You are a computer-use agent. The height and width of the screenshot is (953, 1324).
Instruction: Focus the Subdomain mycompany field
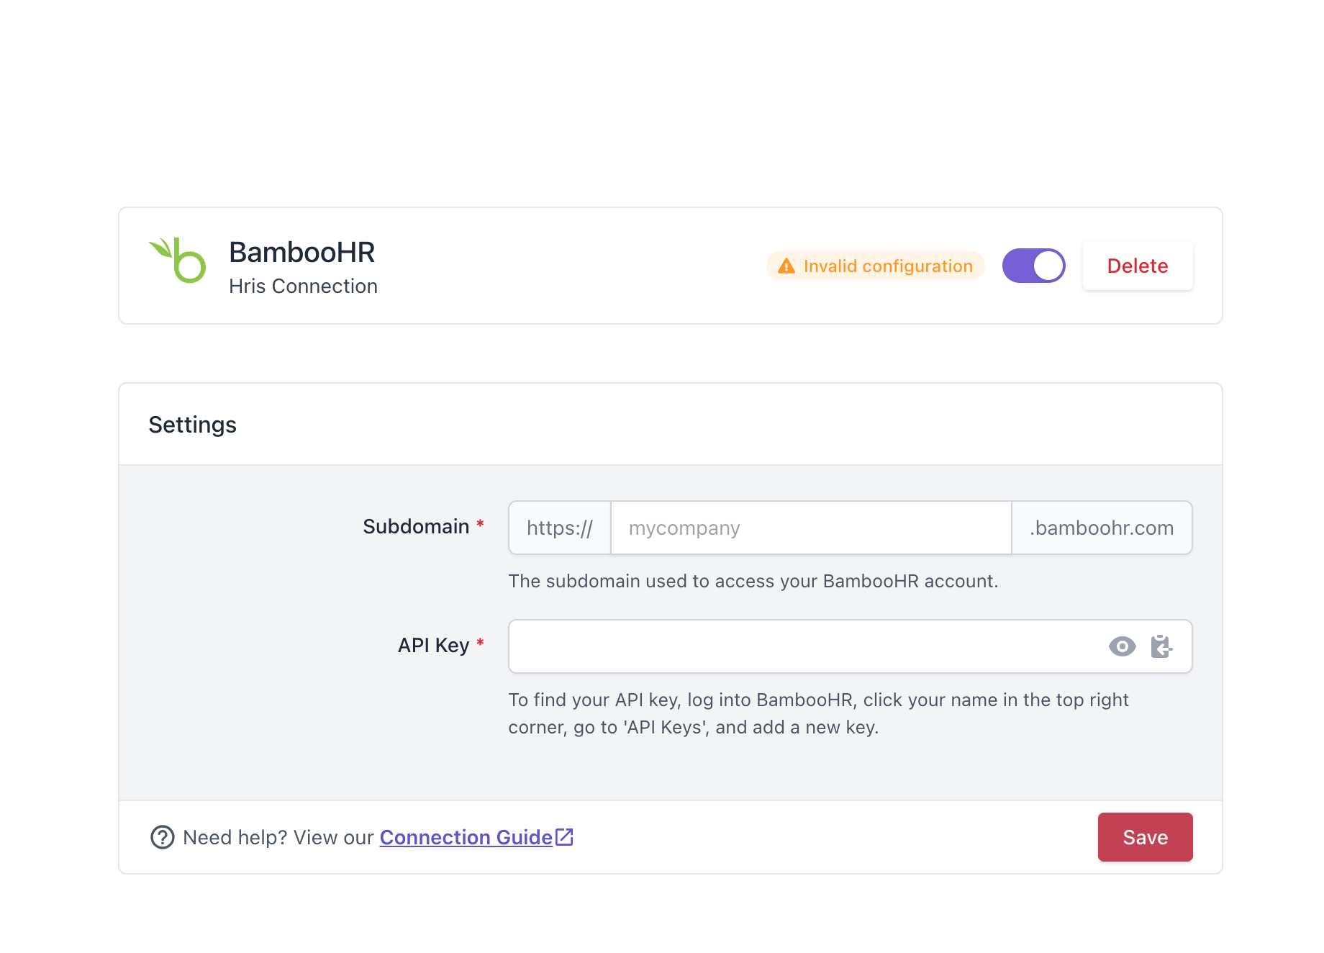pyautogui.click(x=811, y=528)
